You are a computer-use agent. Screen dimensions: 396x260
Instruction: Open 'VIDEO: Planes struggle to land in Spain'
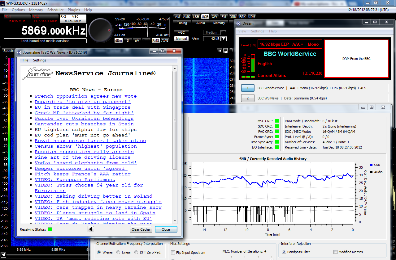point(95,213)
